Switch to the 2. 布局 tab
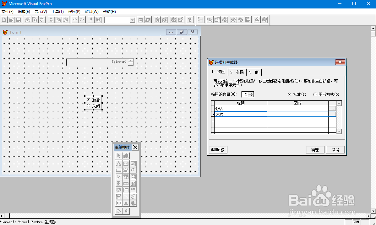This screenshot has width=376, height=225. [237, 72]
